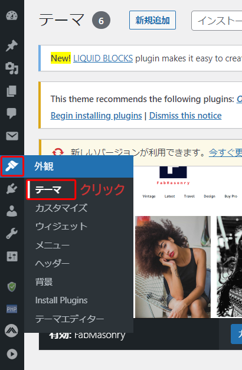Select テーマ in the 外観 submenu

(48, 189)
